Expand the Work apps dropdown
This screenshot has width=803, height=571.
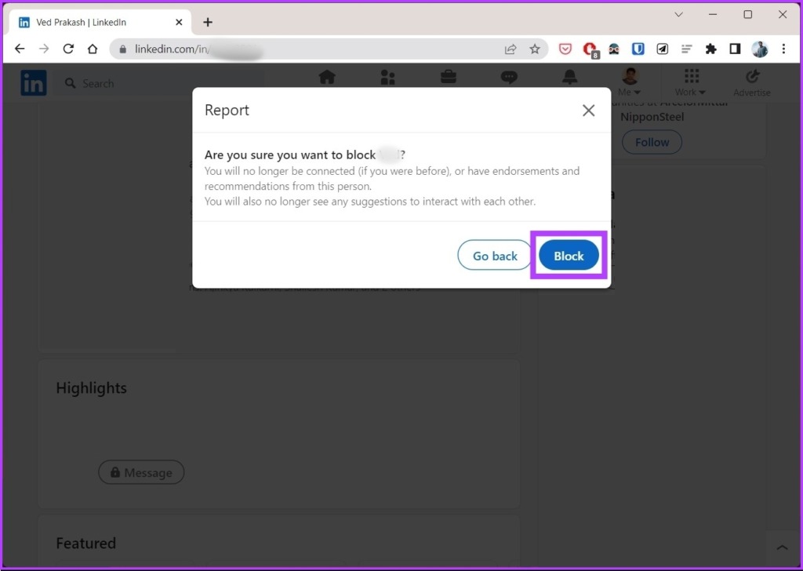click(690, 82)
